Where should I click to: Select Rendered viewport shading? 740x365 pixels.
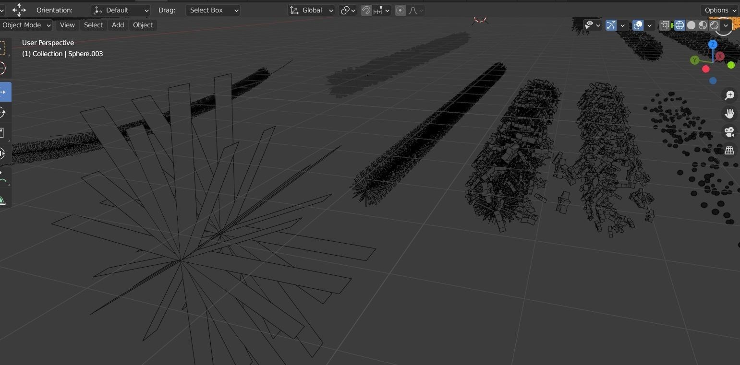coord(714,25)
